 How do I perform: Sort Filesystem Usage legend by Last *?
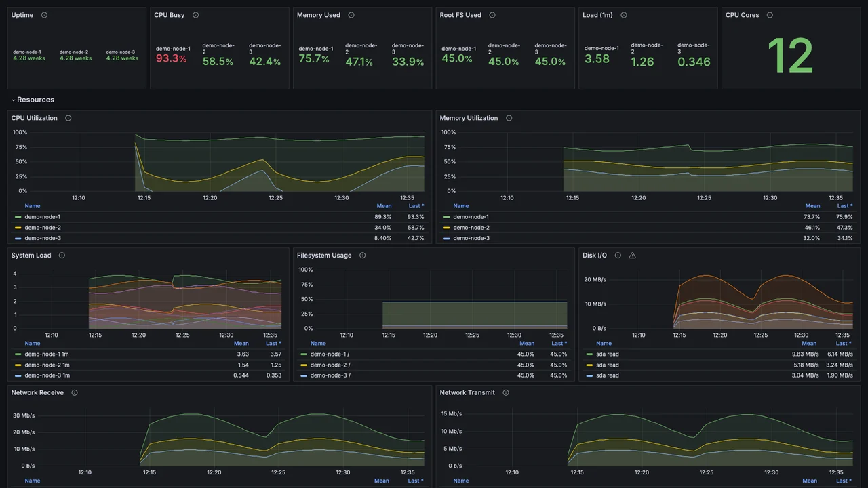coord(559,343)
